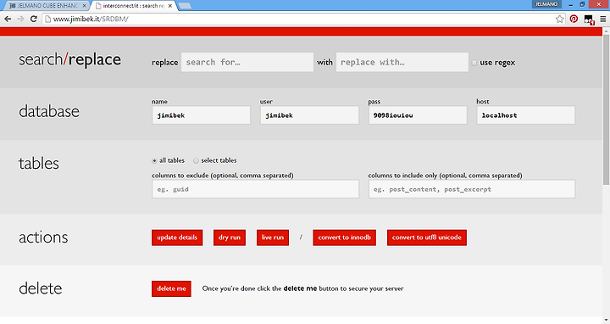Open the Chrome hamburger menu
Screen dimensions: 610x324
pos(603,19)
